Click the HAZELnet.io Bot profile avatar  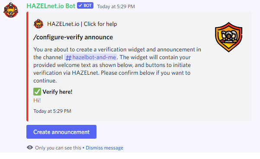pyautogui.click(x=11, y=11)
